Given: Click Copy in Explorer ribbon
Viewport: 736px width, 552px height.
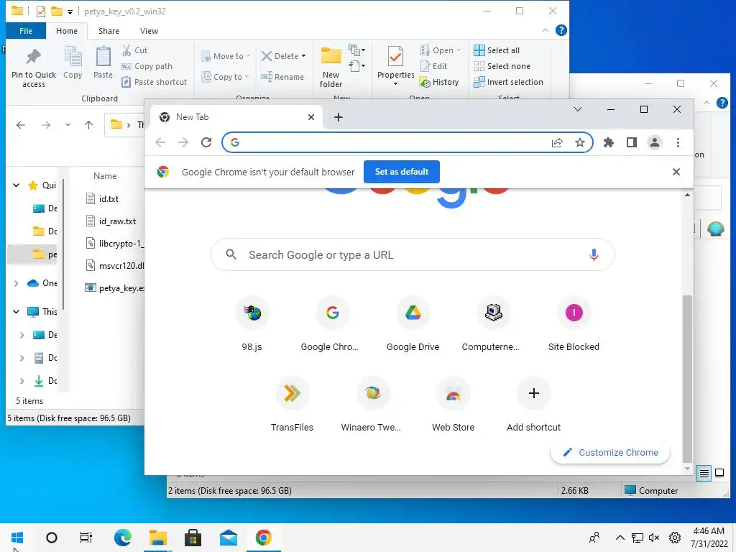Looking at the screenshot, I should click(73, 63).
